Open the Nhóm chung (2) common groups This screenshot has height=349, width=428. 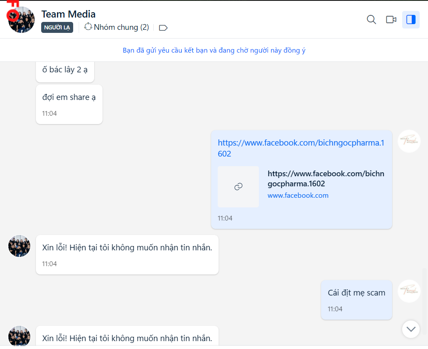(121, 27)
